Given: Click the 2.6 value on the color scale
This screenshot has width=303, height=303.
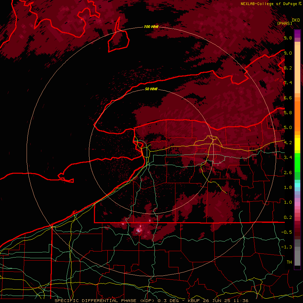Looking at the screenshot, I should [288, 173].
